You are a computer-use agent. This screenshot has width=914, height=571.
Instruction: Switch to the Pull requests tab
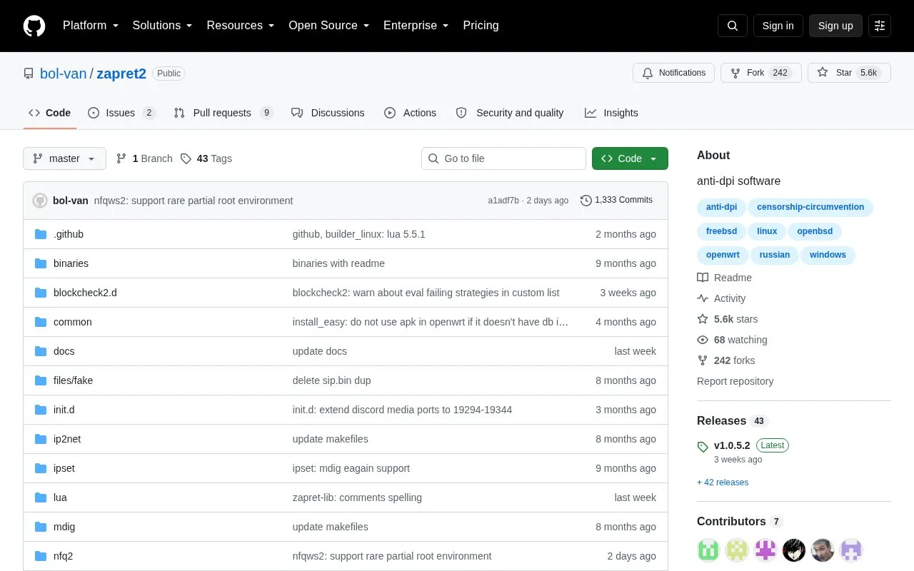click(x=224, y=113)
